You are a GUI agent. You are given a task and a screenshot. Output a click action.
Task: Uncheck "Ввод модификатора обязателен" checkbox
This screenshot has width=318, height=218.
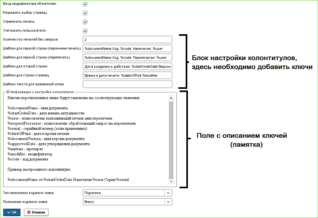pos(85,4)
